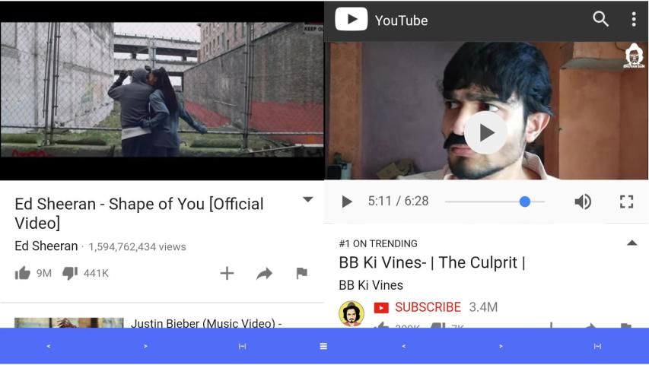The width and height of the screenshot is (649, 365).
Task: Click the video progress slider handle
Action: click(x=524, y=202)
